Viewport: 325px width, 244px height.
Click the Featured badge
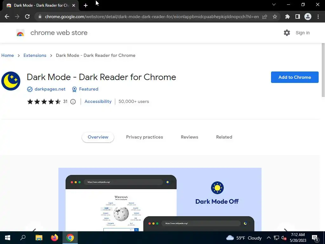tap(85, 89)
